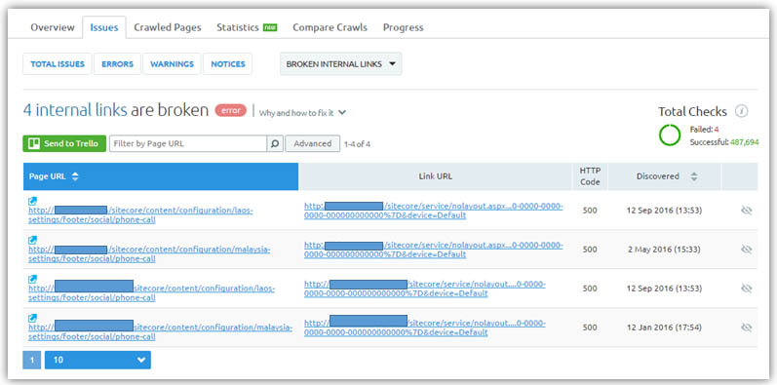The height and width of the screenshot is (385, 777).
Task: Click Send to Trello button
Action: (64, 143)
